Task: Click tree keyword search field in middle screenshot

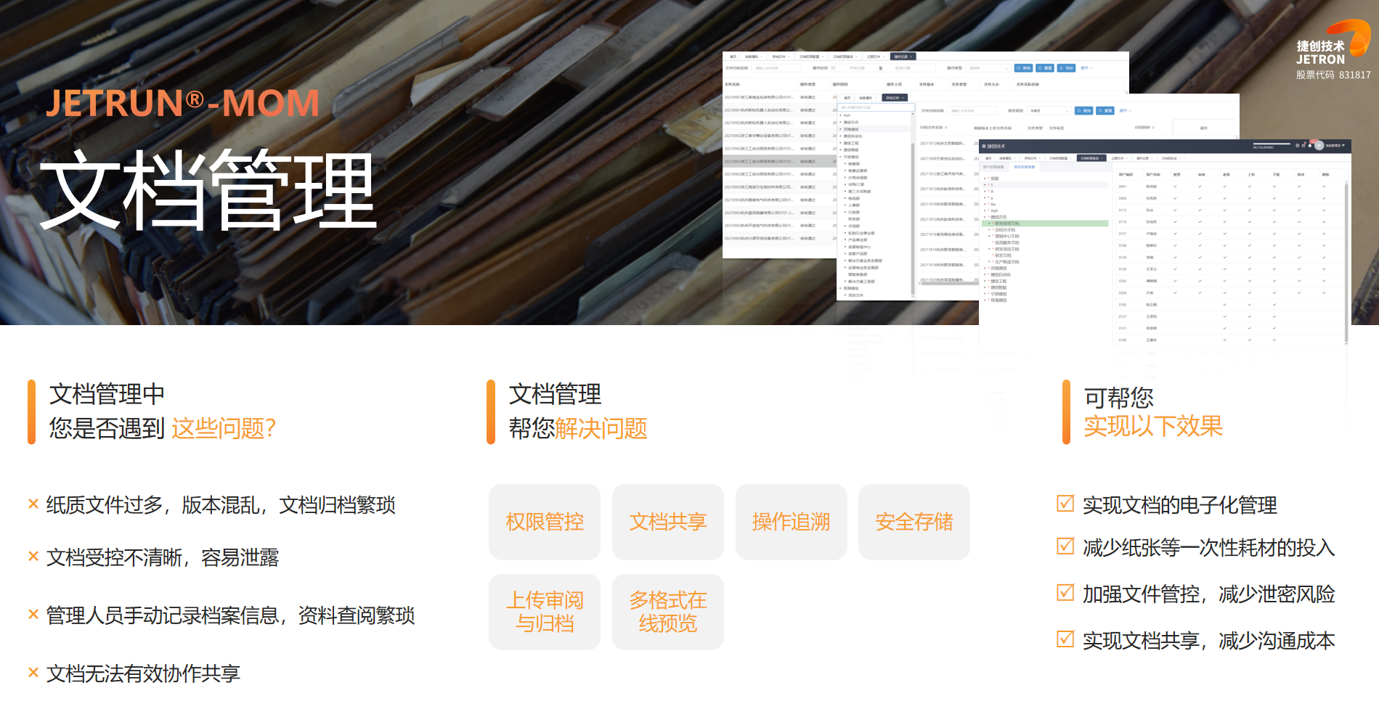Action: click(x=876, y=107)
